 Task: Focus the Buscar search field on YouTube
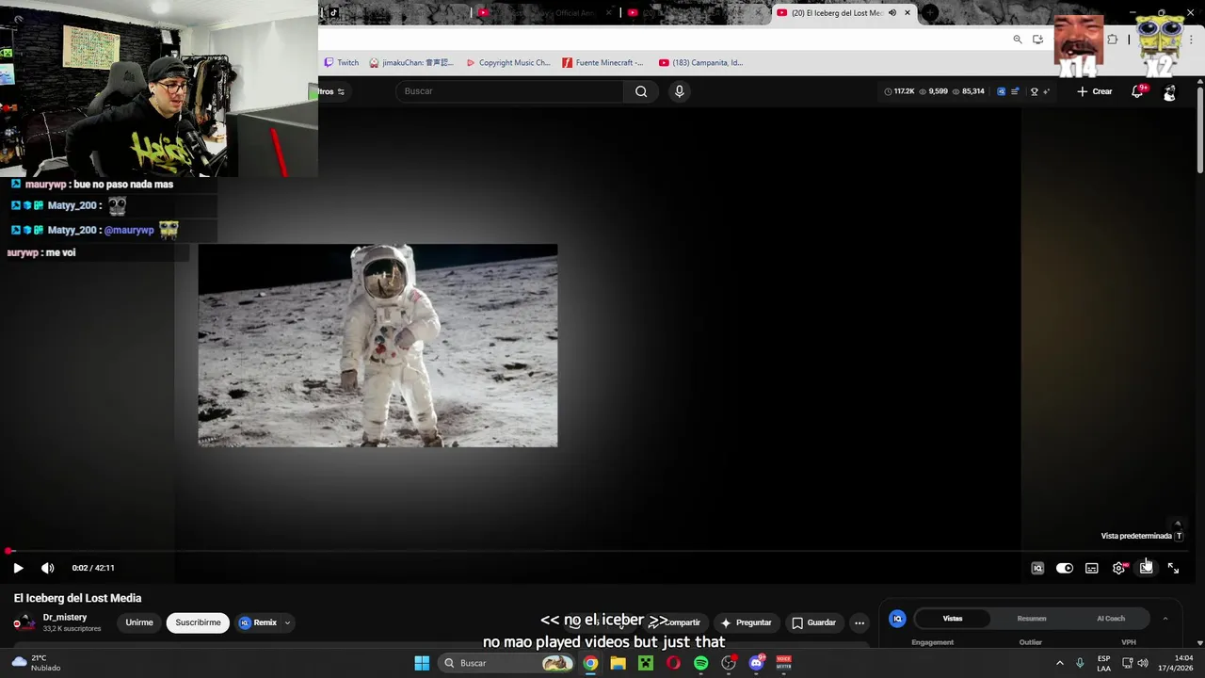coord(509,91)
